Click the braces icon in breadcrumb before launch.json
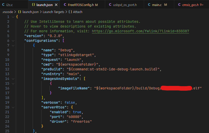This screenshot has height=133, width=209. [x=20, y=12]
